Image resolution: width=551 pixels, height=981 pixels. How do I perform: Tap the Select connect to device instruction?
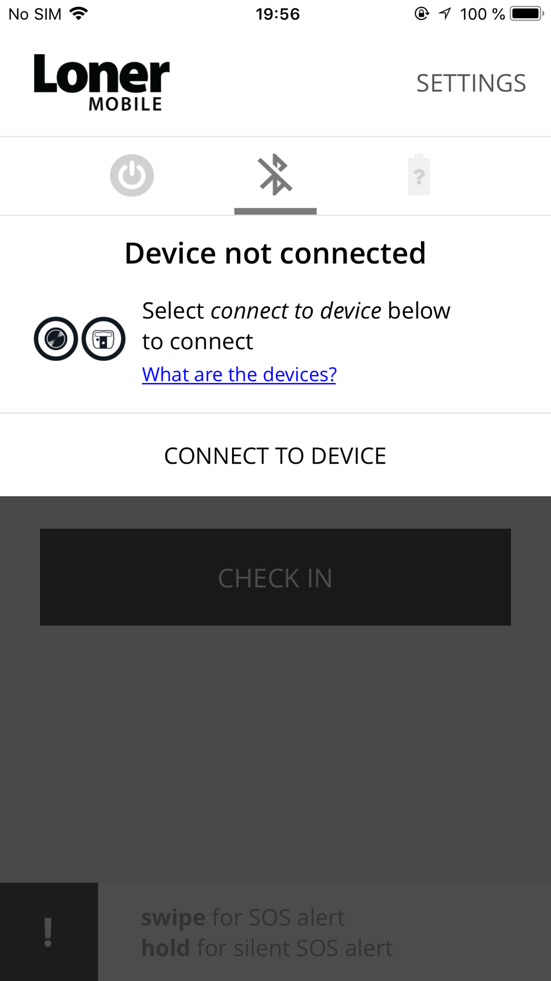(296, 326)
